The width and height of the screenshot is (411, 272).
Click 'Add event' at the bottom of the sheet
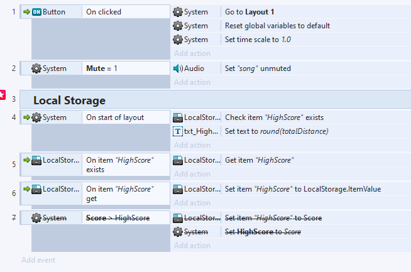pos(38,260)
